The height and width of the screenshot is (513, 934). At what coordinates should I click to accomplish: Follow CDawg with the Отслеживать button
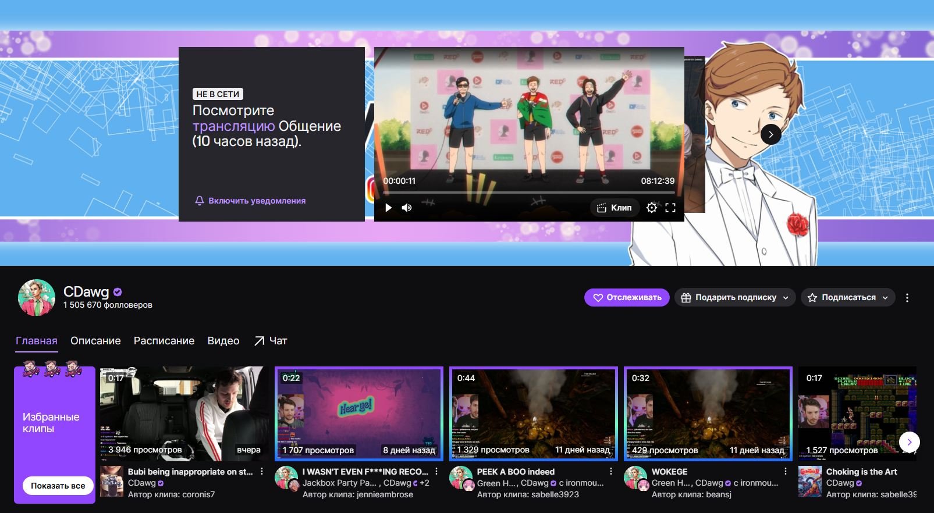[x=627, y=298]
